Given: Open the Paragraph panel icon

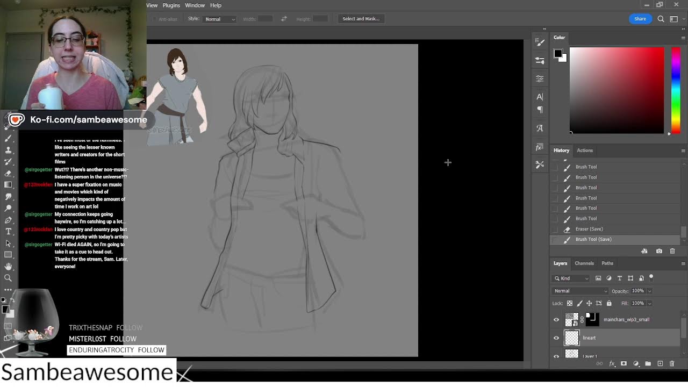Looking at the screenshot, I should pos(540,110).
